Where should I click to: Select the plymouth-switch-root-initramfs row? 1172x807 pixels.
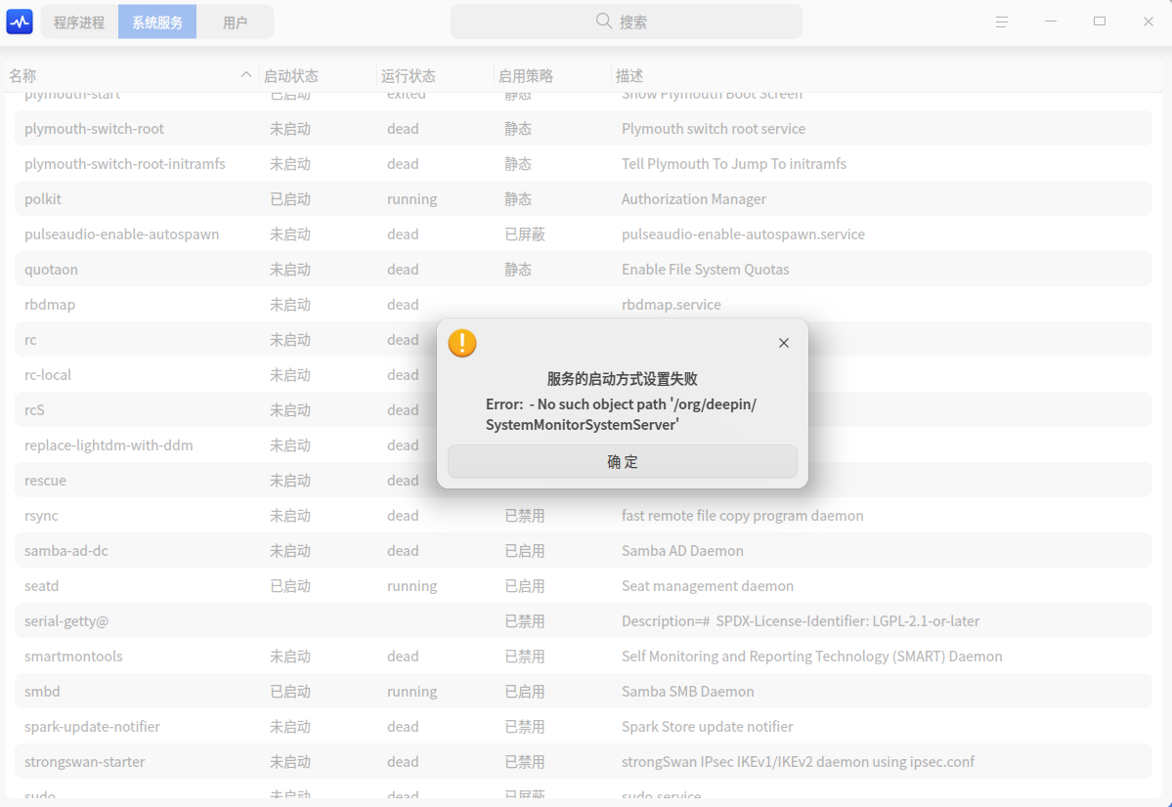coord(583,163)
